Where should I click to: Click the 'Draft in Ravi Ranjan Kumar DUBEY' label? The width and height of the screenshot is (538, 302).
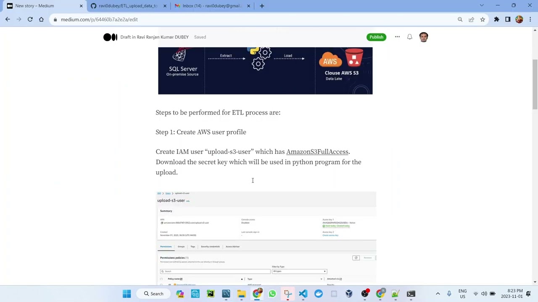click(x=154, y=37)
